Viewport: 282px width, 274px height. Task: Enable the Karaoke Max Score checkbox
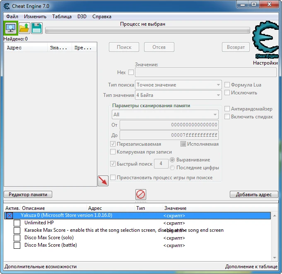[17, 230]
